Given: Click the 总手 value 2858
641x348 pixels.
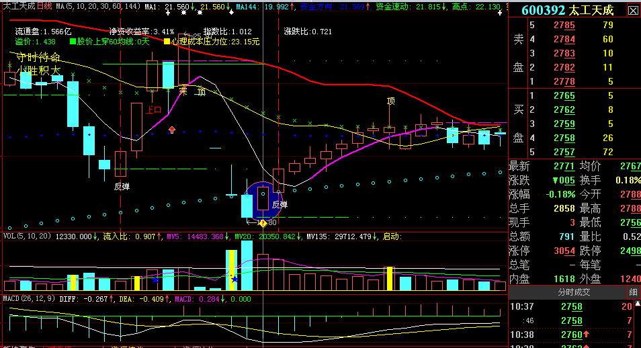Looking at the screenshot, I should [564, 208].
